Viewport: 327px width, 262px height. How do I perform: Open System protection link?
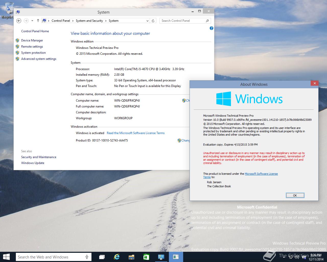(33, 53)
